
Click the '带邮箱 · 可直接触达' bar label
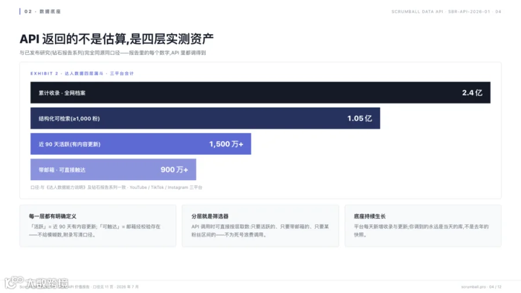[x=62, y=170]
